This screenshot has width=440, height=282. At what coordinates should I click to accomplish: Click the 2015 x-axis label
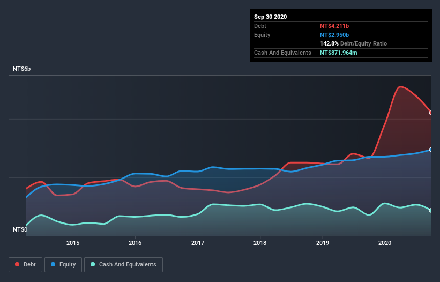coord(73,243)
